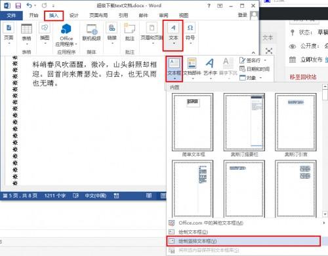The height and width of the screenshot is (256, 328).
Task: Click the gallery scrollbar up arrow
Action: click(x=325, y=86)
